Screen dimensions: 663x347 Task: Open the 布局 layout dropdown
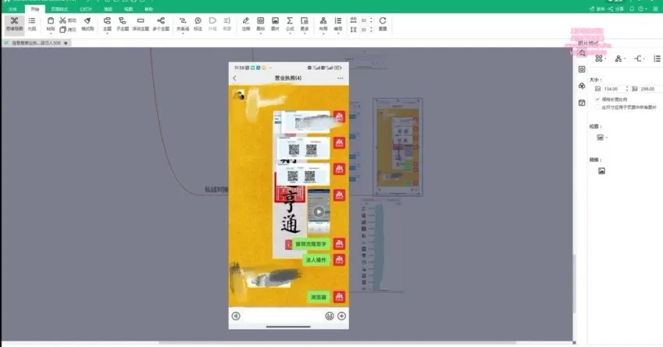pos(323,23)
